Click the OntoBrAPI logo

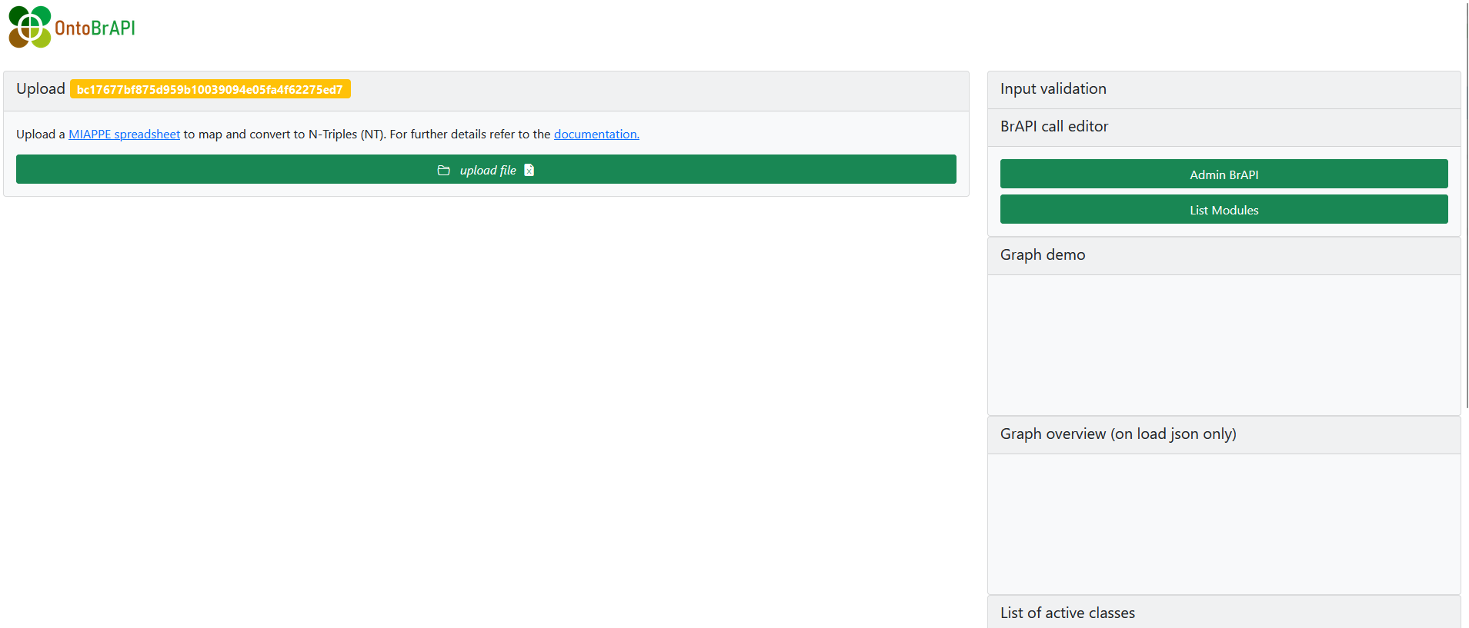[72, 27]
